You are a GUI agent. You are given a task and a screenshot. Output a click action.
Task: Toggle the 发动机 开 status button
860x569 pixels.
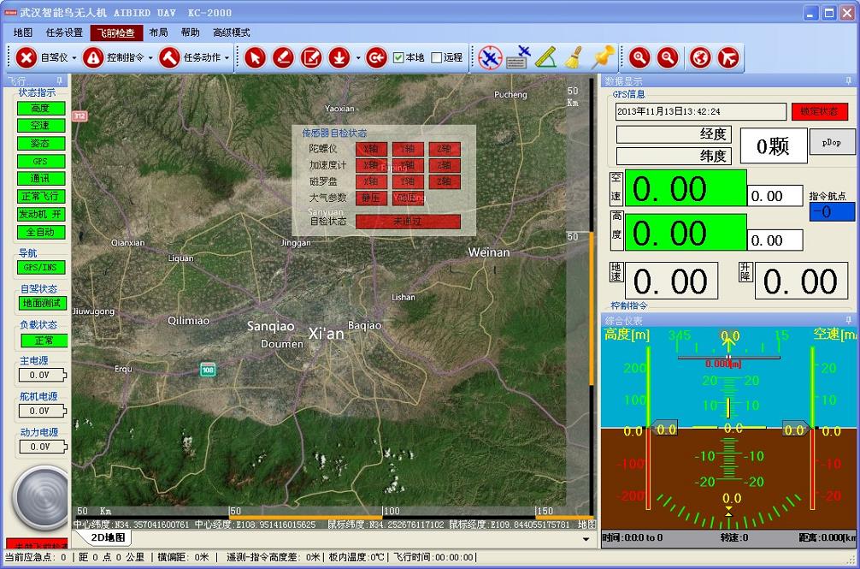41,214
